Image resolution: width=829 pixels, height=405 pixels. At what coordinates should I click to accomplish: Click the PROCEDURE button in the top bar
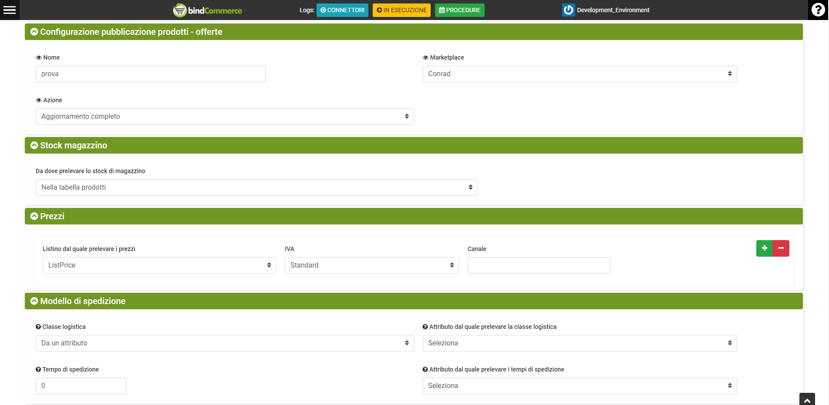coord(459,10)
